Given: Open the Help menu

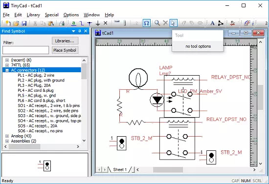Looking at the screenshot, I should (110, 15).
